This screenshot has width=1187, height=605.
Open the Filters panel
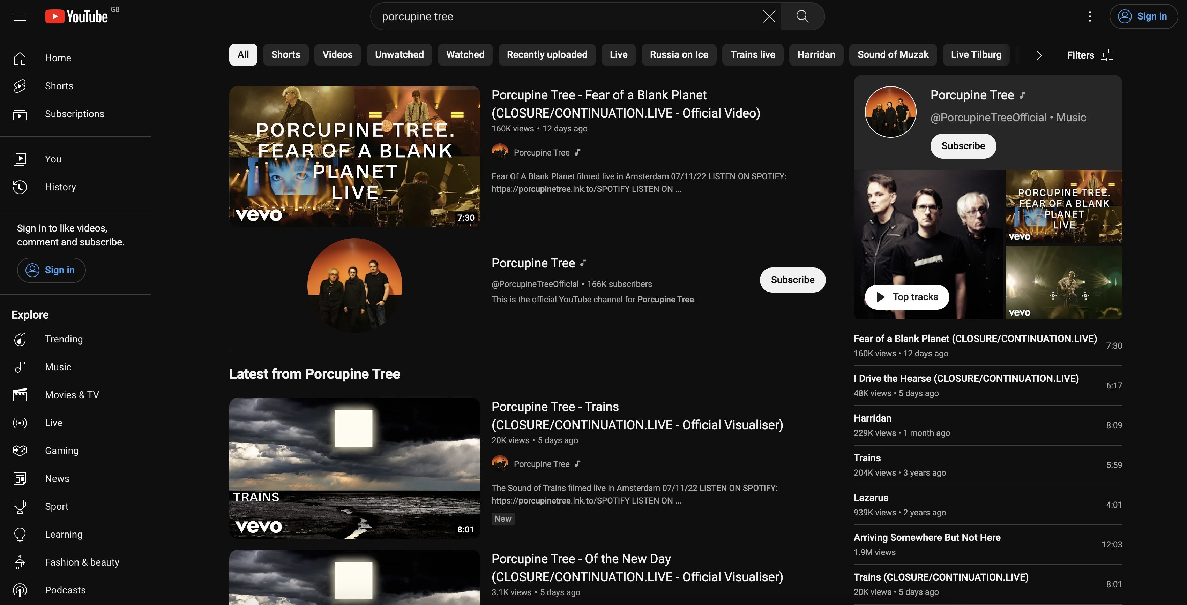pyautogui.click(x=1090, y=55)
